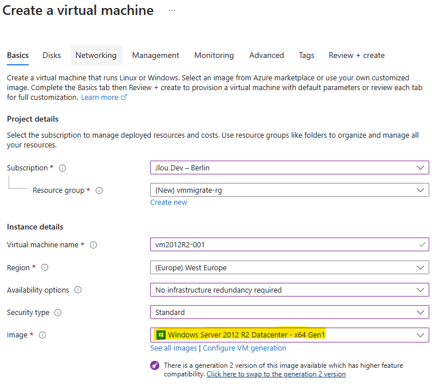Select the Basics tab
The image size is (435, 389).
tap(18, 55)
